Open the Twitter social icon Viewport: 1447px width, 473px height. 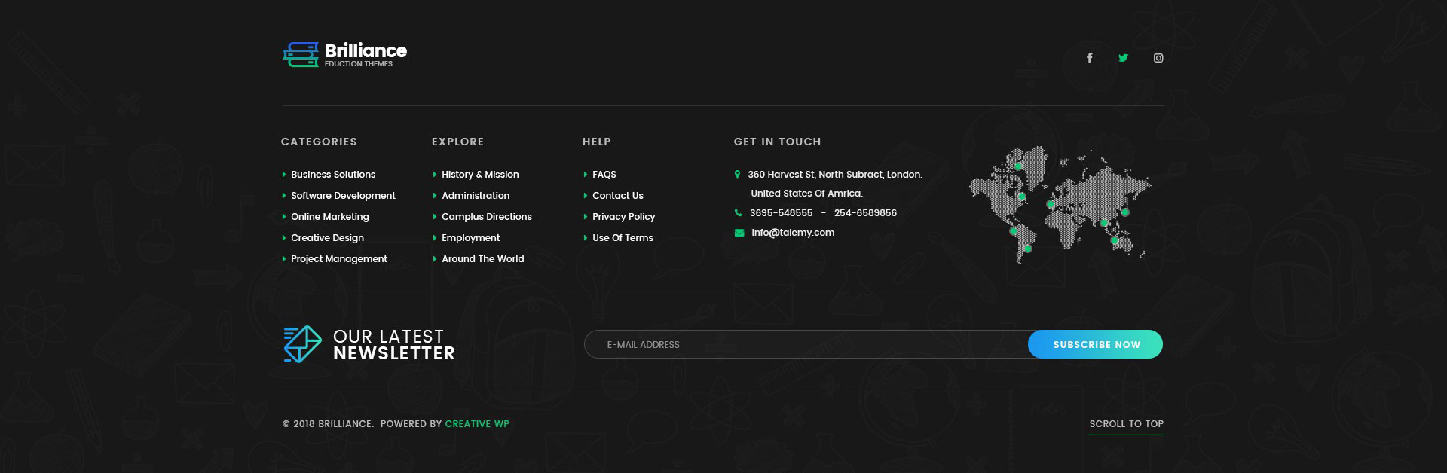click(x=1123, y=58)
